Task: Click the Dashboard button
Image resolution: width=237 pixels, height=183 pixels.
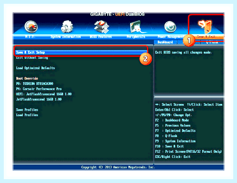Action: [x=165, y=42]
